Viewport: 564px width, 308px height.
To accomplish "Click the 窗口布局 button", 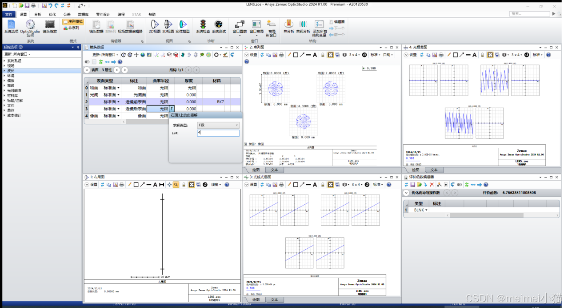I will [256, 28].
